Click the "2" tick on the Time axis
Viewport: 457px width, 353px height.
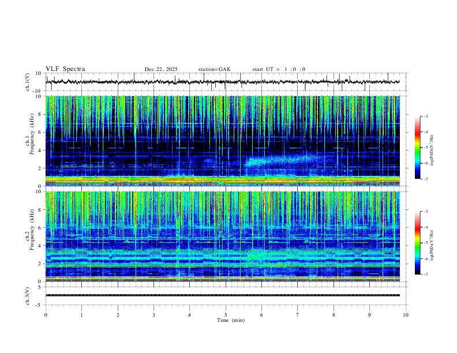pyautogui.click(x=118, y=315)
